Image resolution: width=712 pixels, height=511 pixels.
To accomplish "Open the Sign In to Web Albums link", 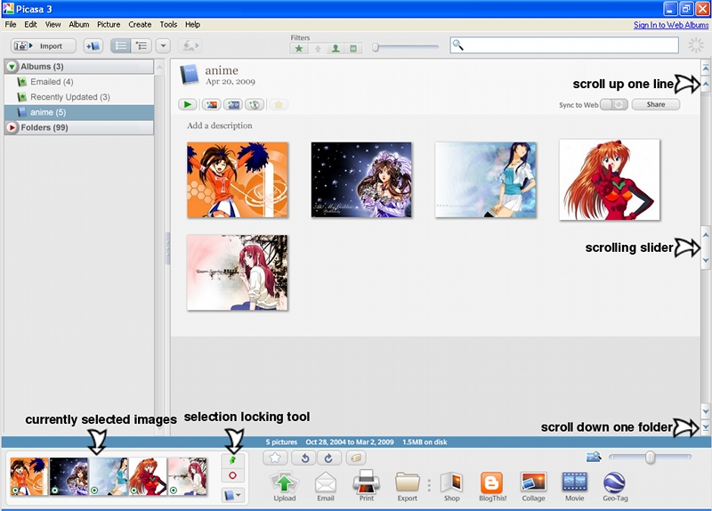I will pos(671,25).
